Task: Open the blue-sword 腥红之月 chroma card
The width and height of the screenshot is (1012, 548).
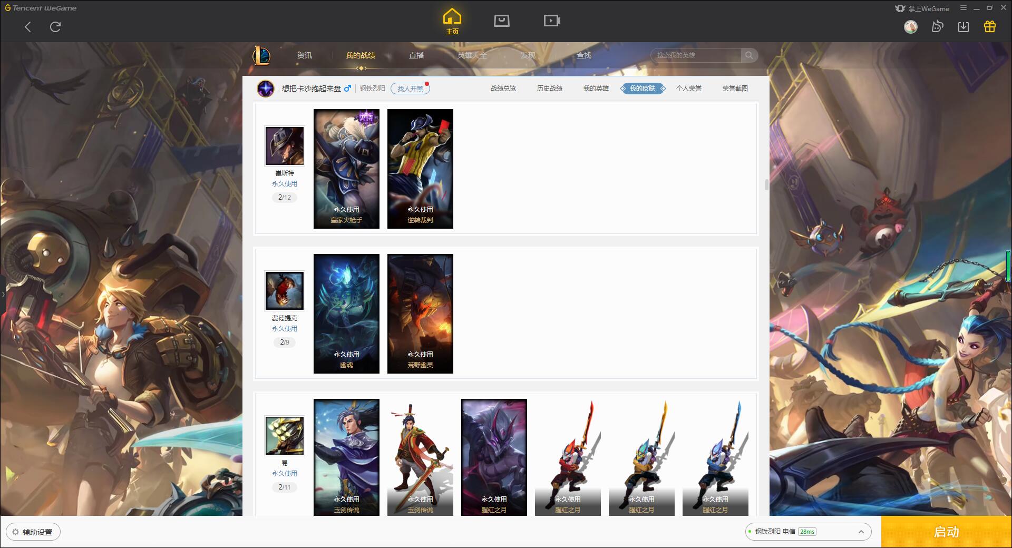Action: point(715,457)
